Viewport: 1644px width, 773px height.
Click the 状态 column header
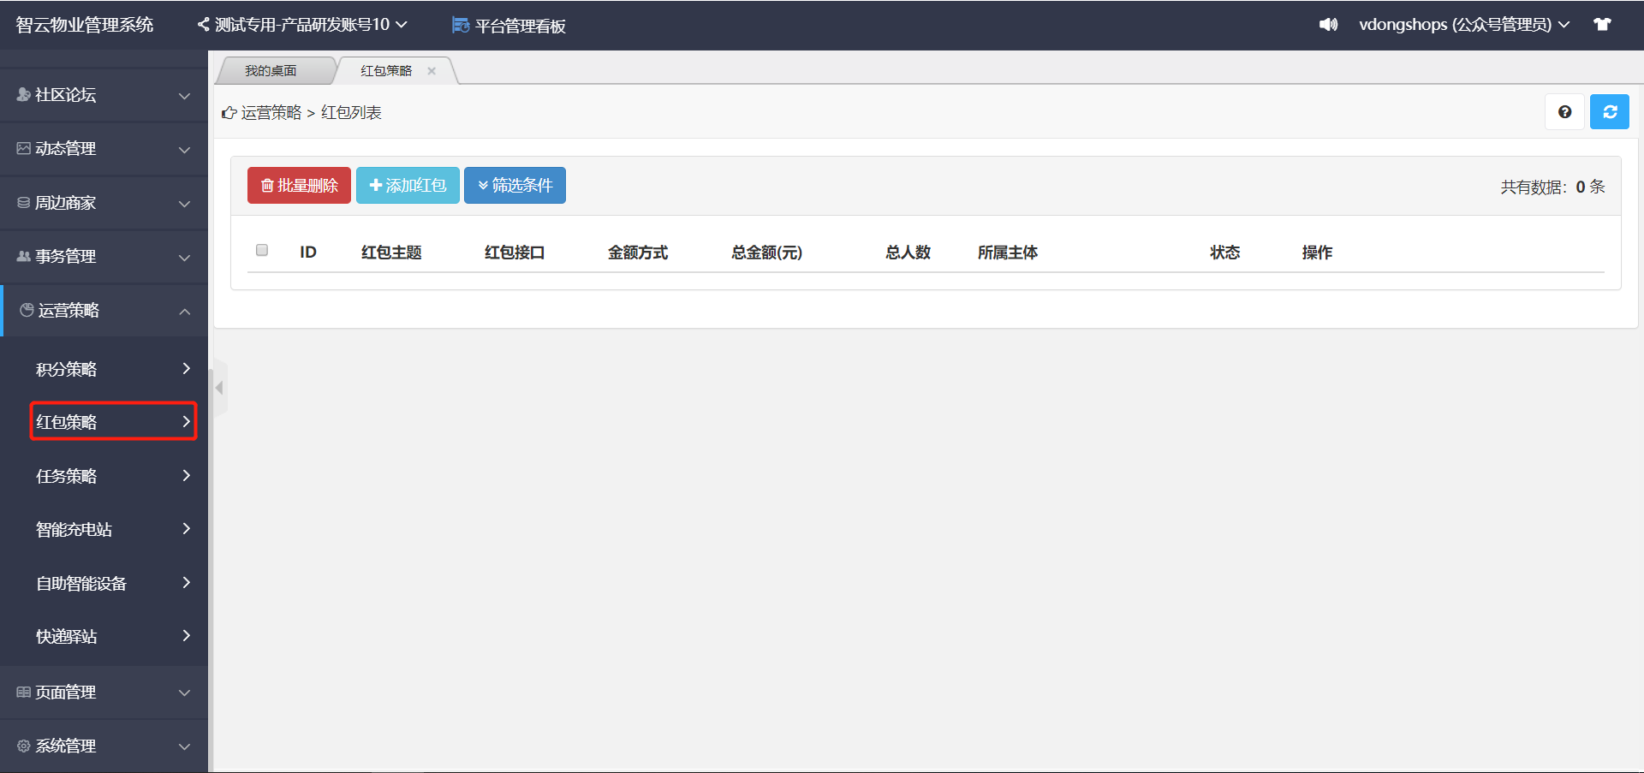point(1224,253)
